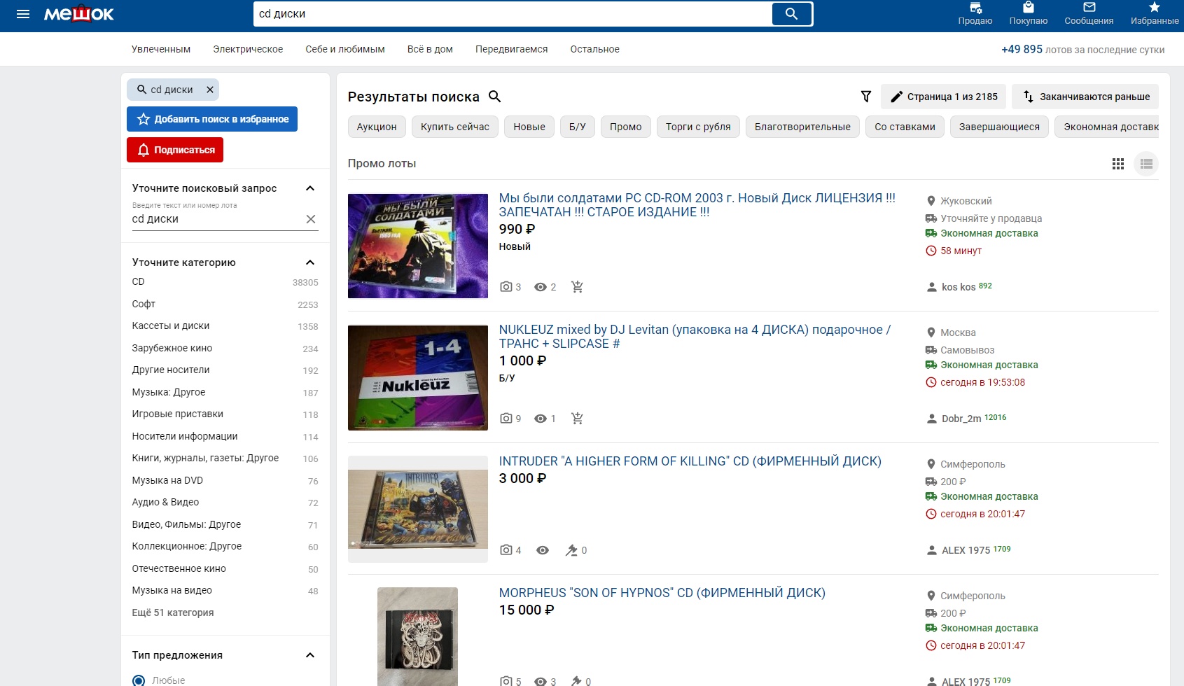Open the Nukleuz lot thumbnail
The width and height of the screenshot is (1184, 686).
(x=418, y=377)
